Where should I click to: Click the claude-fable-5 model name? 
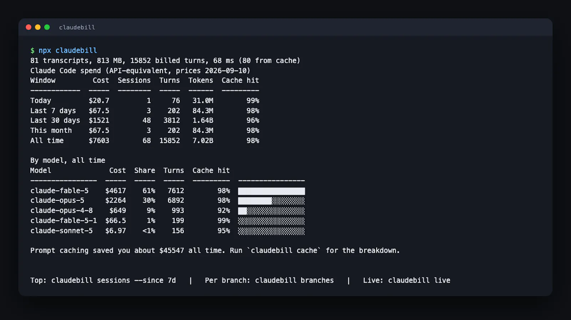pyautogui.click(x=60, y=191)
